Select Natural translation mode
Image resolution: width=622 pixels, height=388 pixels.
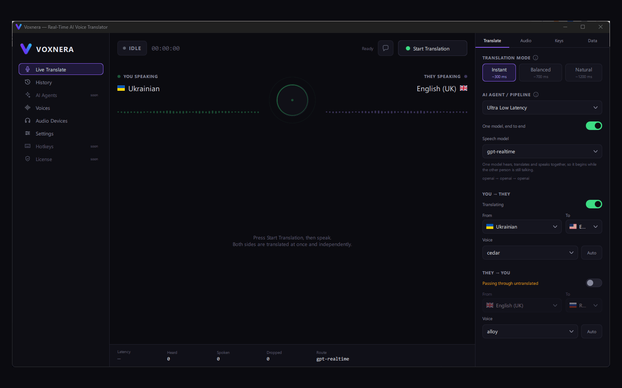pyautogui.click(x=584, y=73)
